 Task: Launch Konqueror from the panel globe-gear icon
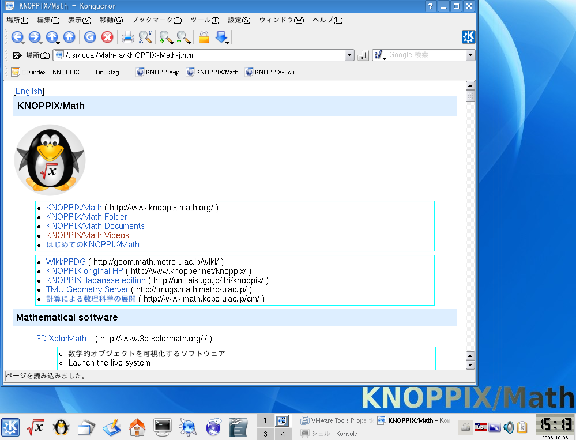point(188,427)
